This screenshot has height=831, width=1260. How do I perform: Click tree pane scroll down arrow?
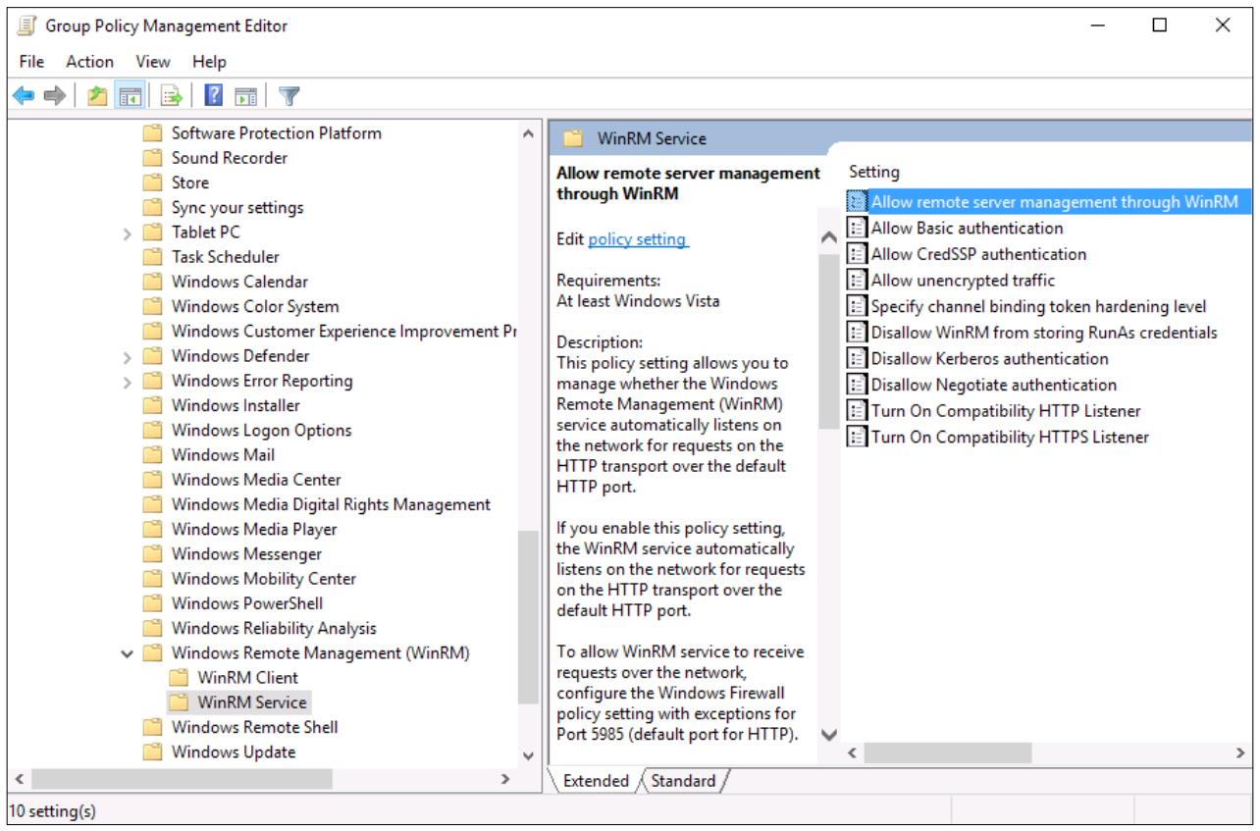pos(528,754)
